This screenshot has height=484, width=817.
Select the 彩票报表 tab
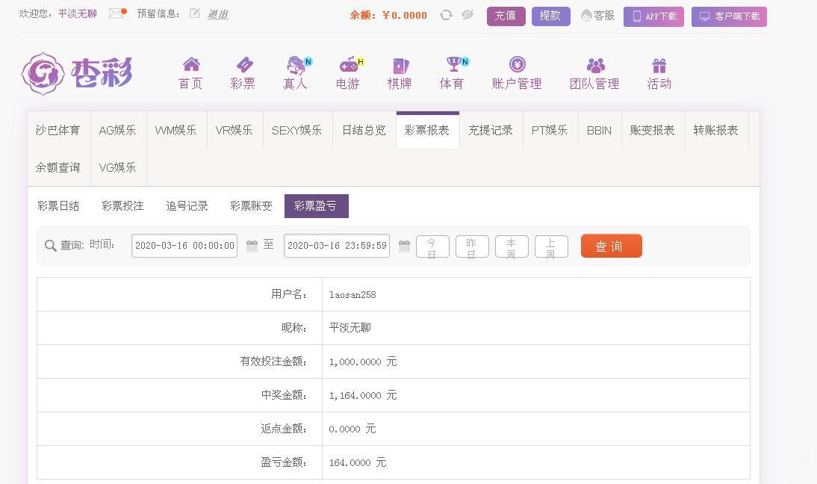tap(427, 130)
